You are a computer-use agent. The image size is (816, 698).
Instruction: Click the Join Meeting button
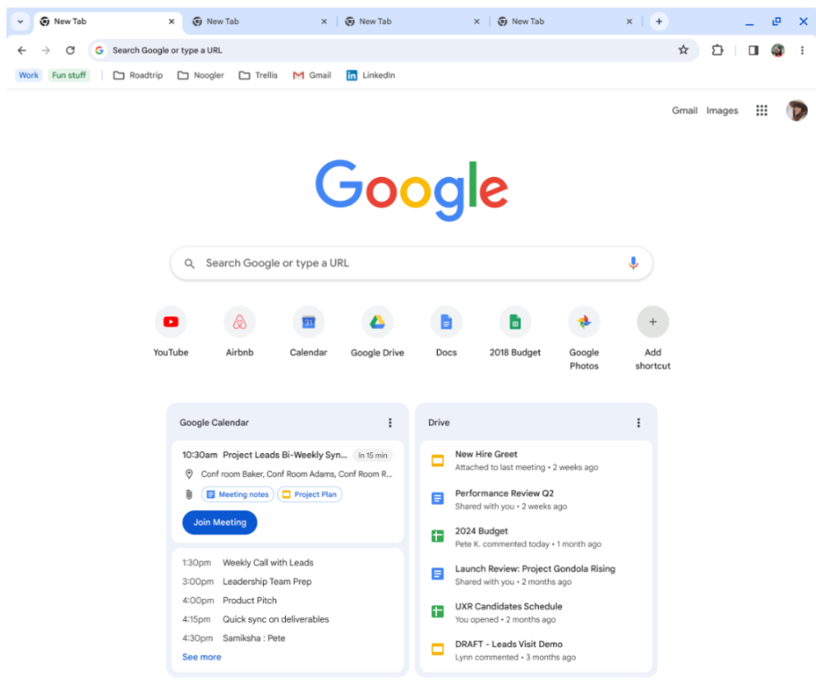click(220, 522)
